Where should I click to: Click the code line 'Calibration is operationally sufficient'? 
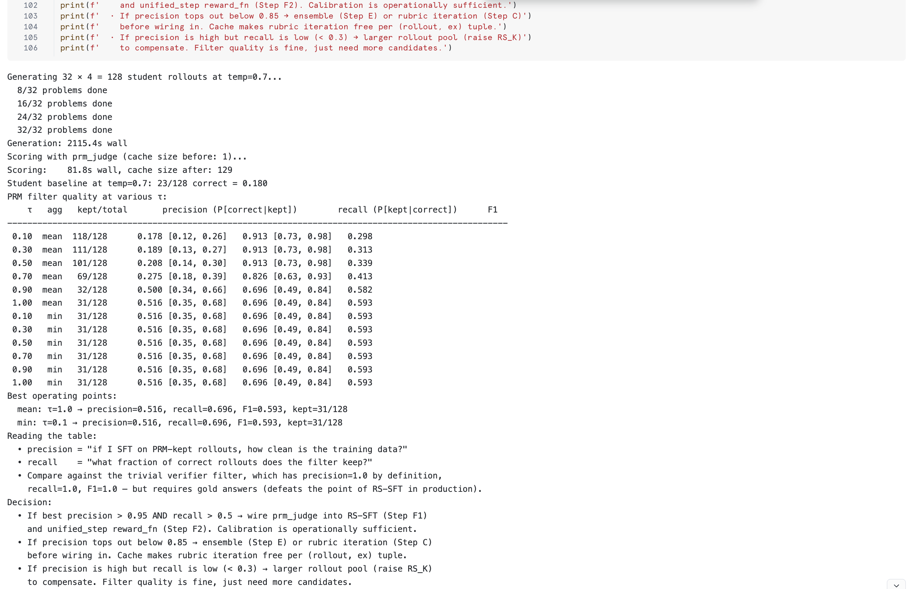click(288, 5)
